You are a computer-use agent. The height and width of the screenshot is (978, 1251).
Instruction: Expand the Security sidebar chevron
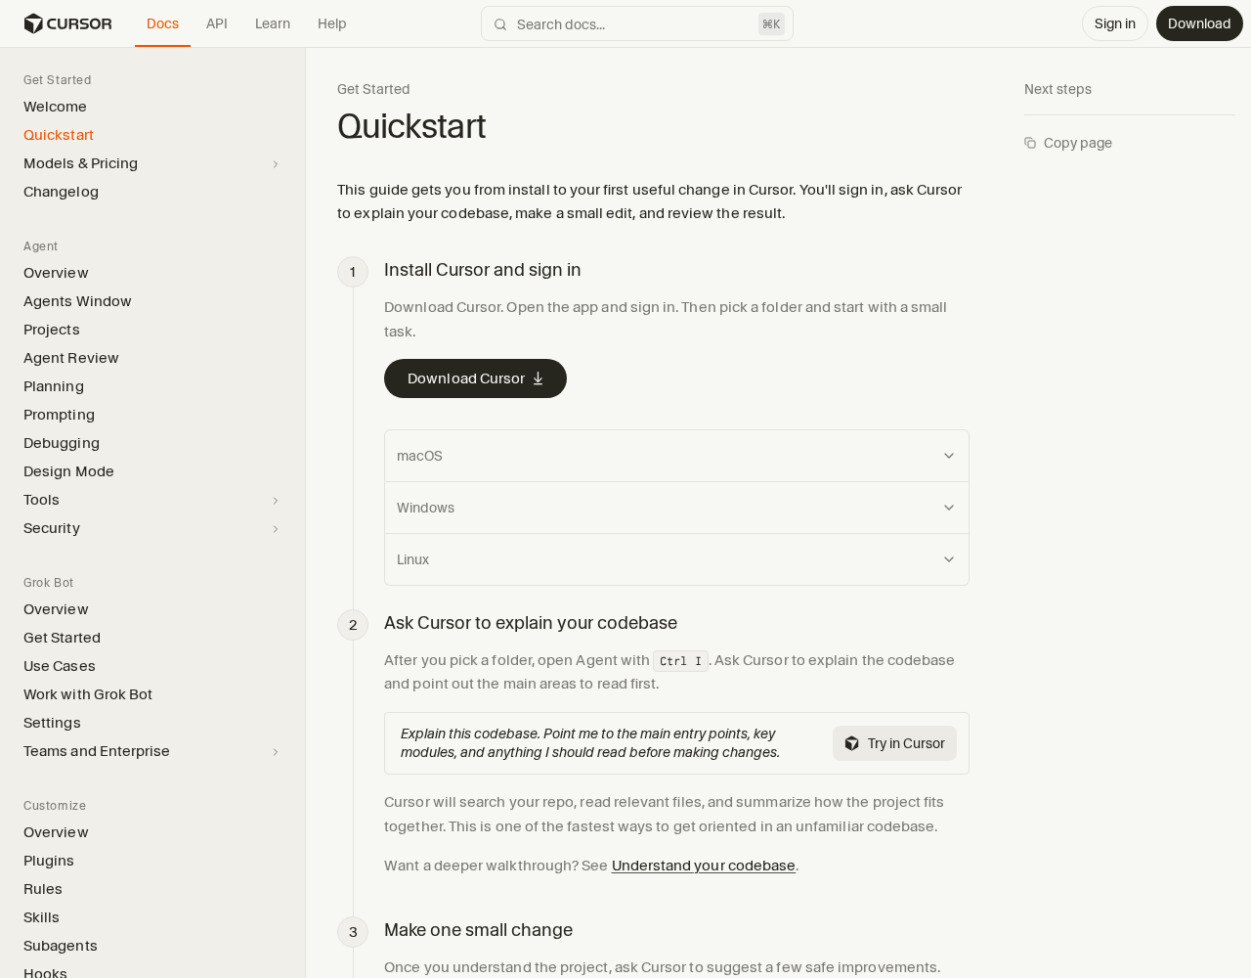point(276,529)
